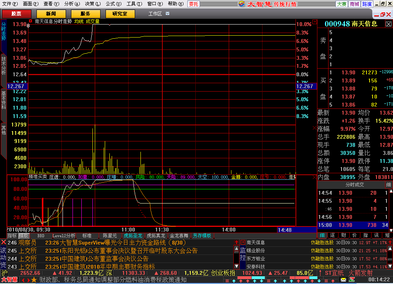Click red arrow box icon before 南天信息 monitor row
This screenshot has height=284, width=393.
click(243, 242)
